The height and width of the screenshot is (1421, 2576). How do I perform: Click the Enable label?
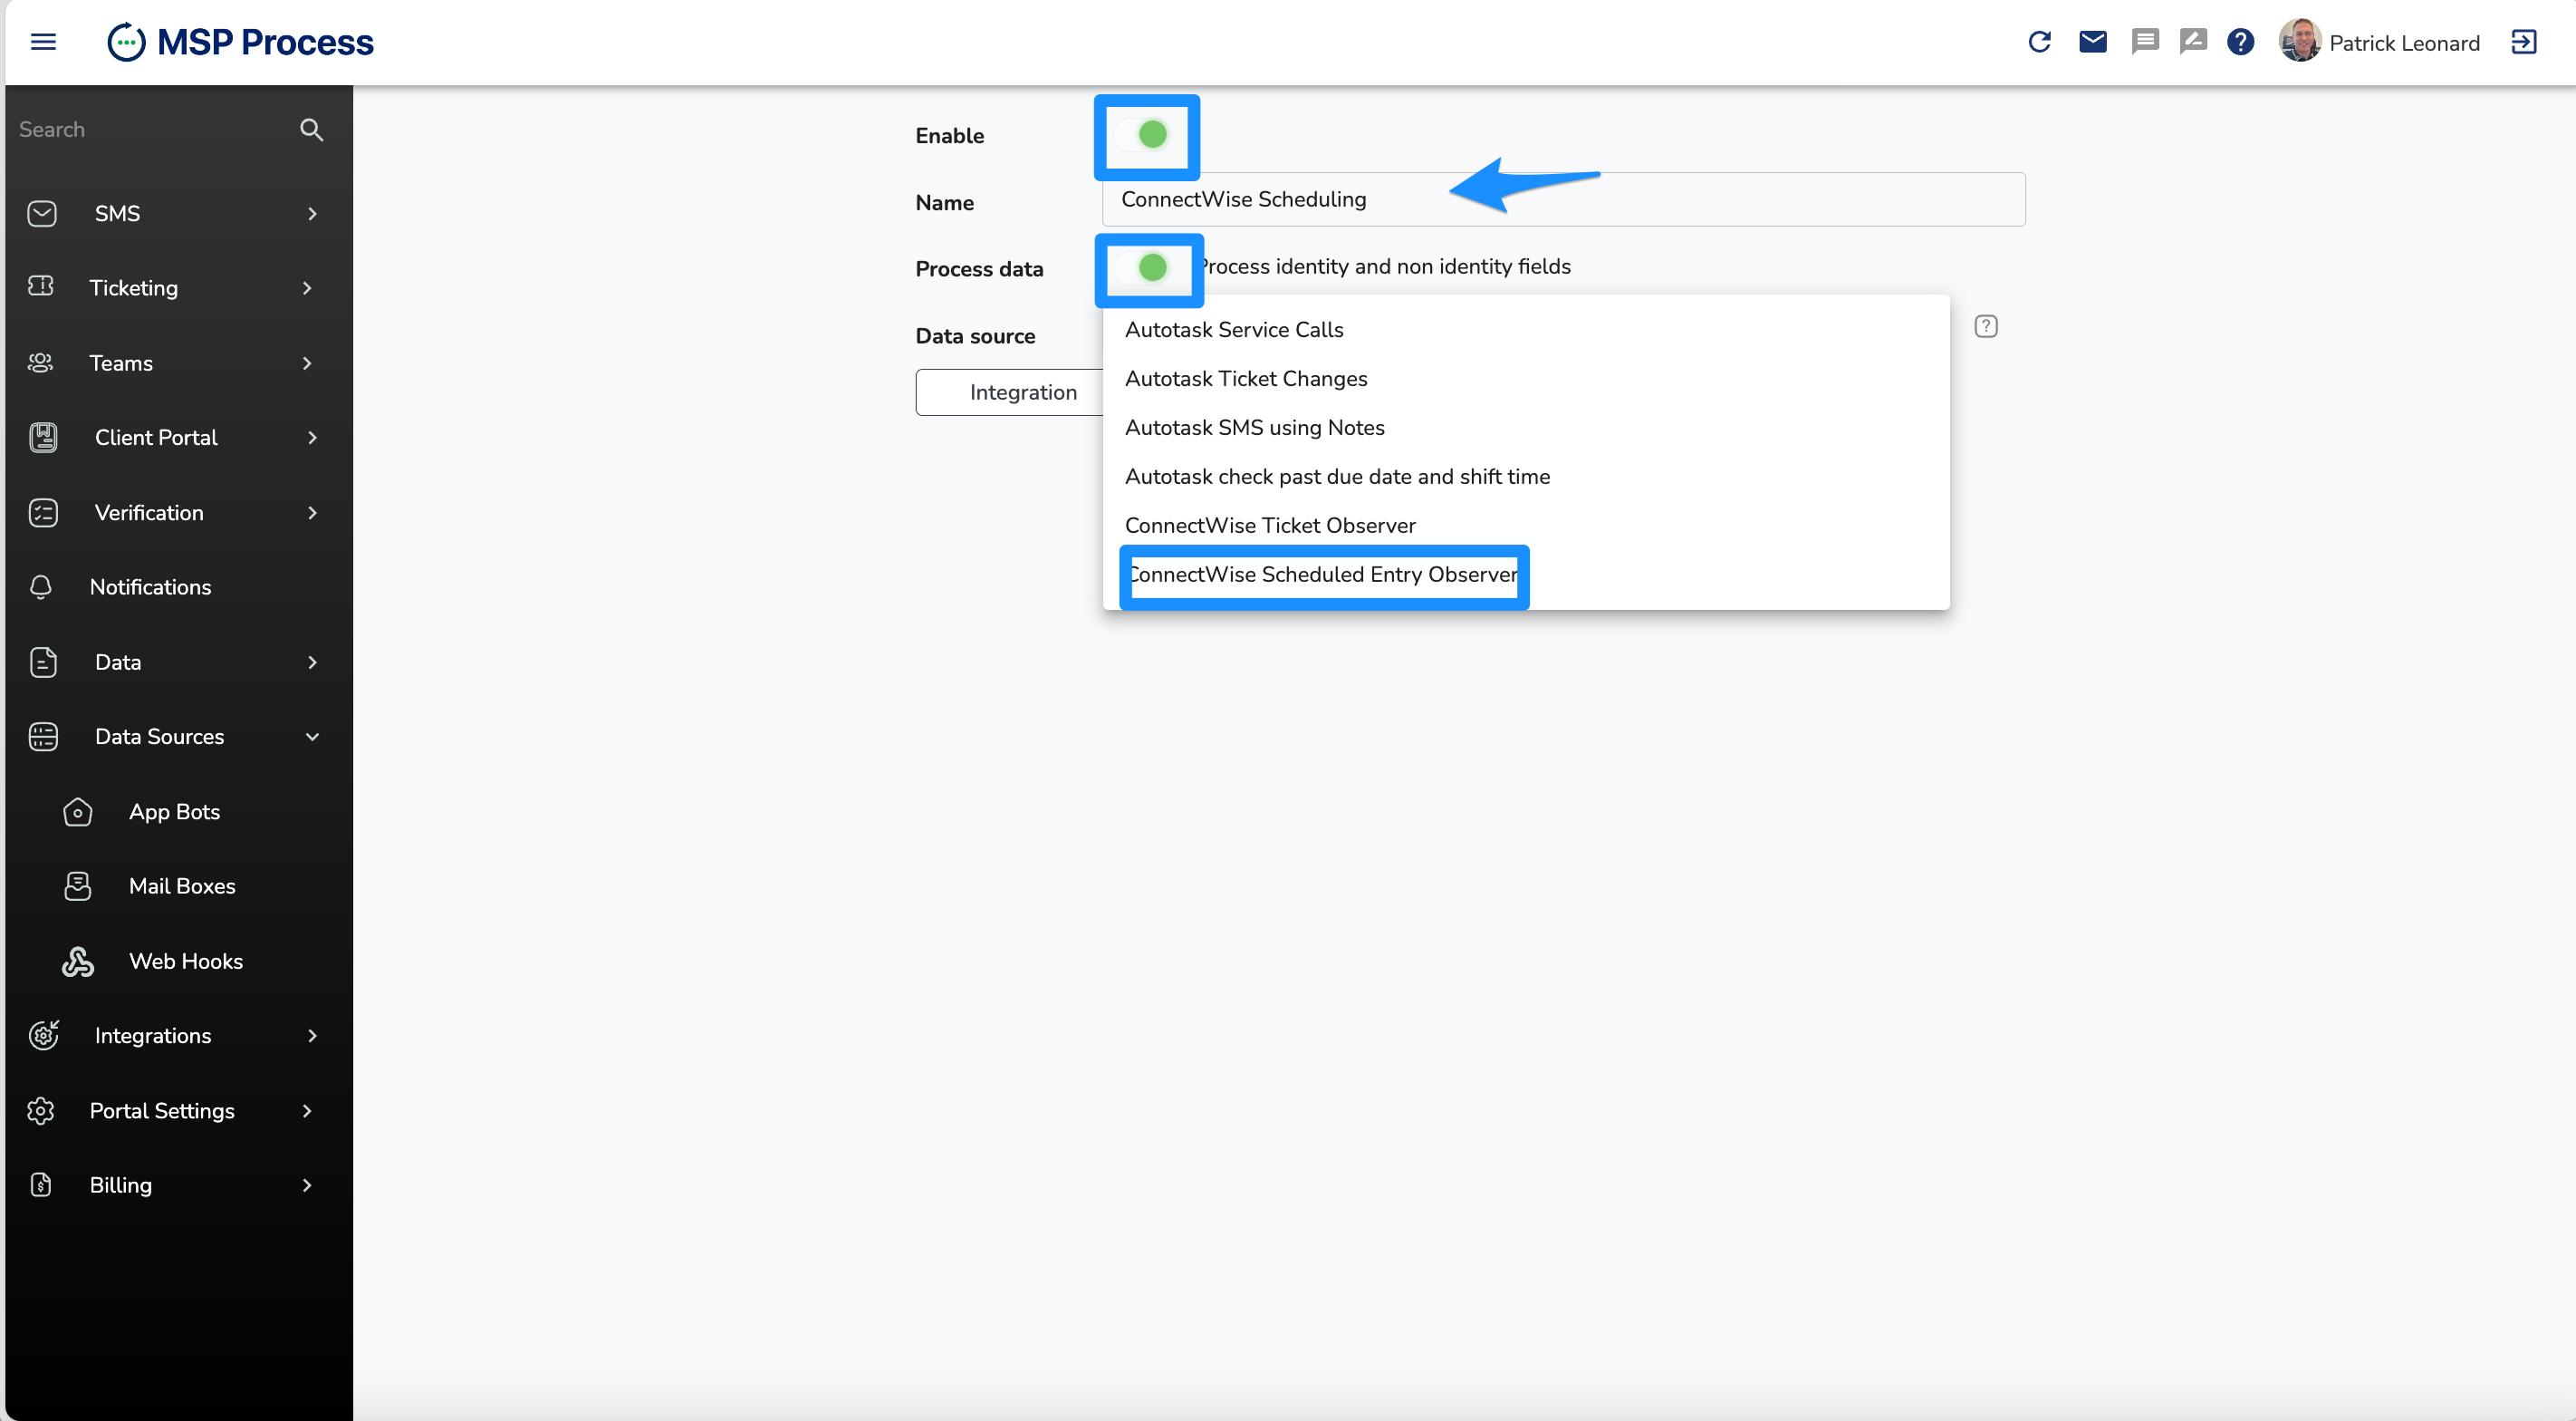coord(949,136)
